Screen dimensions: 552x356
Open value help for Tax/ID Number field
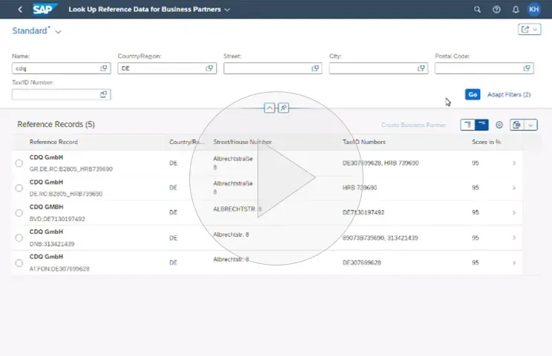(104, 94)
